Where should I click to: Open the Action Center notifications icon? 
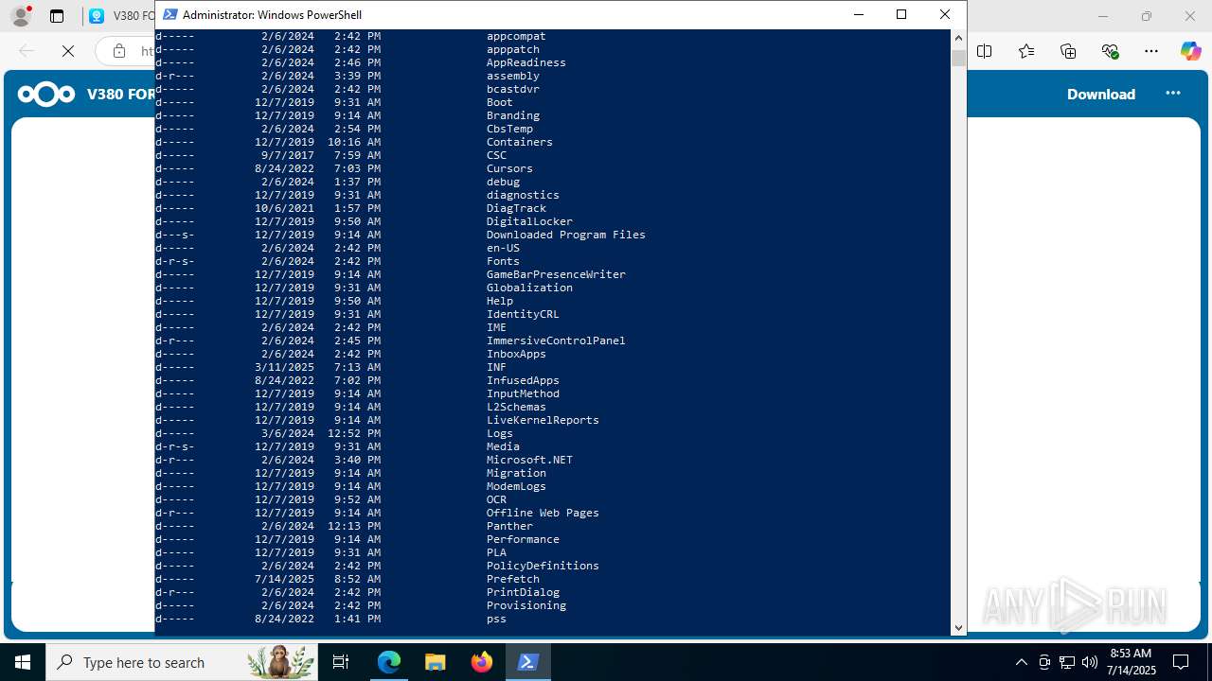(1181, 662)
